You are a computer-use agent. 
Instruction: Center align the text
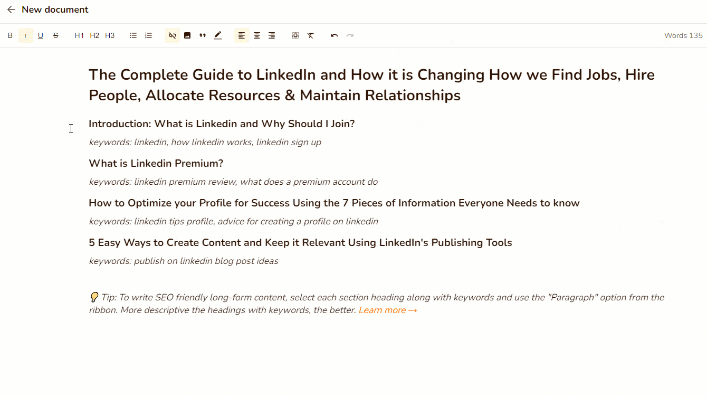[x=257, y=35]
